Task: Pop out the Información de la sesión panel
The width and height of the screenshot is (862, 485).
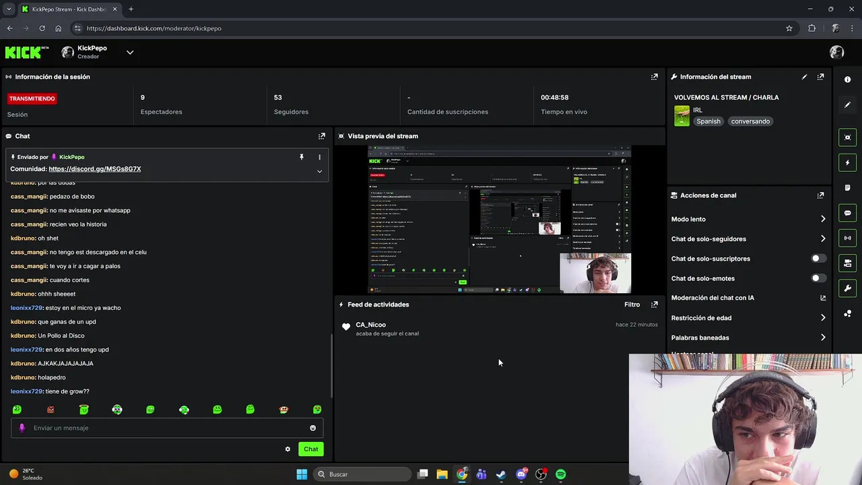Action: tap(654, 77)
